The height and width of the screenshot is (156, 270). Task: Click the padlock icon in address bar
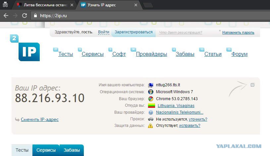(35, 16)
